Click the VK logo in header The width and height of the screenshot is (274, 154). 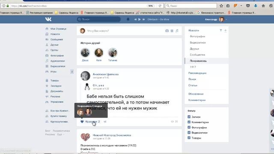[48, 19]
